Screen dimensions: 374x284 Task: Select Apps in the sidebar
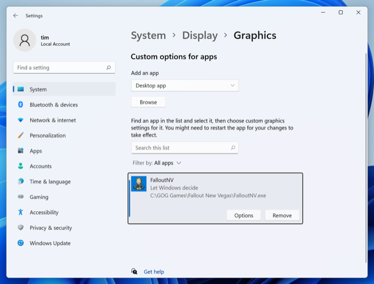[x=36, y=151]
